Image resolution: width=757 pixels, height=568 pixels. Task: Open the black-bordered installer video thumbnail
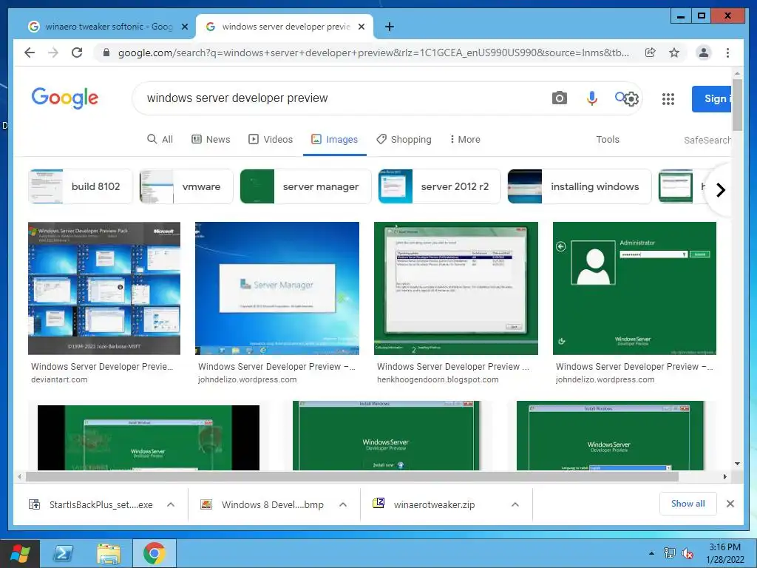pos(148,438)
